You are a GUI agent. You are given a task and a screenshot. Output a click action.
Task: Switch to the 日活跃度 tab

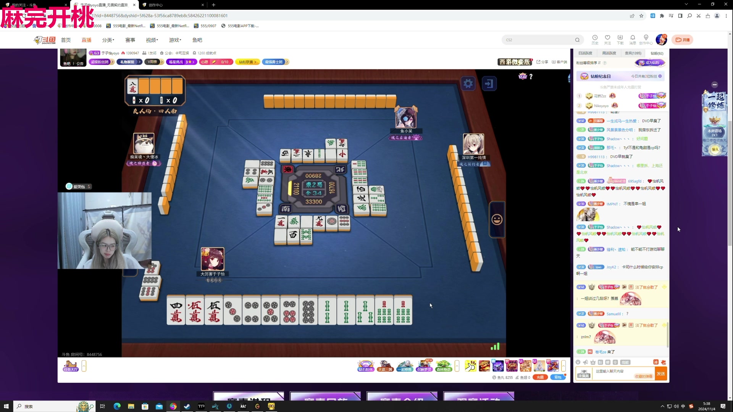585,53
